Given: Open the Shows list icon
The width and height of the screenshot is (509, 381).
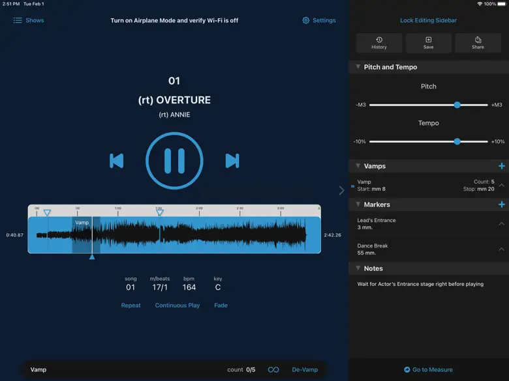Looking at the screenshot, I should pos(18,20).
